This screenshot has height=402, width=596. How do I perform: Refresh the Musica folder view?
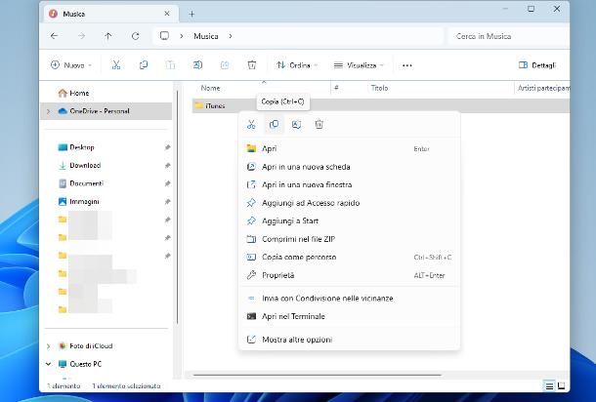135,36
